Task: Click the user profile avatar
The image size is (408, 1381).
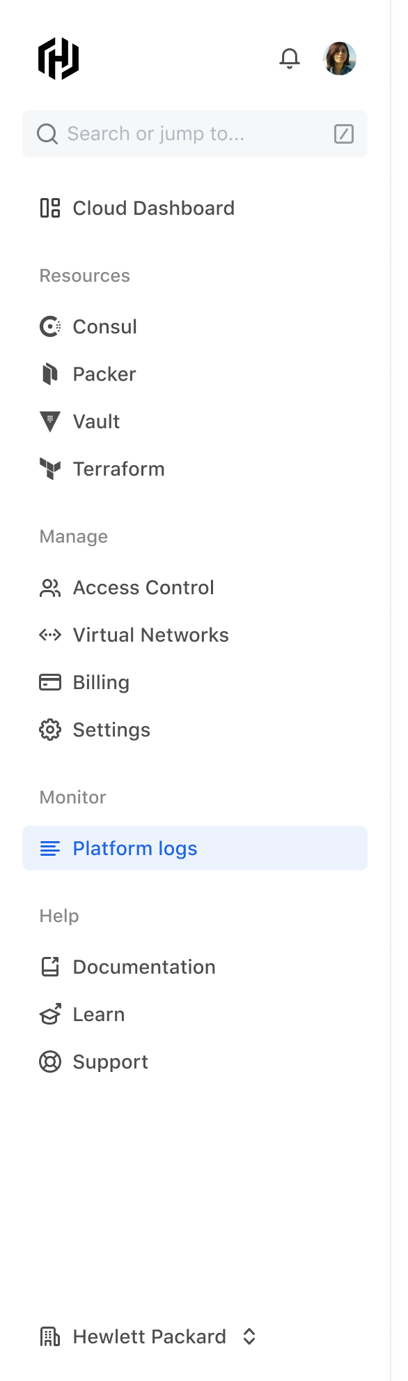Action: coord(339,59)
